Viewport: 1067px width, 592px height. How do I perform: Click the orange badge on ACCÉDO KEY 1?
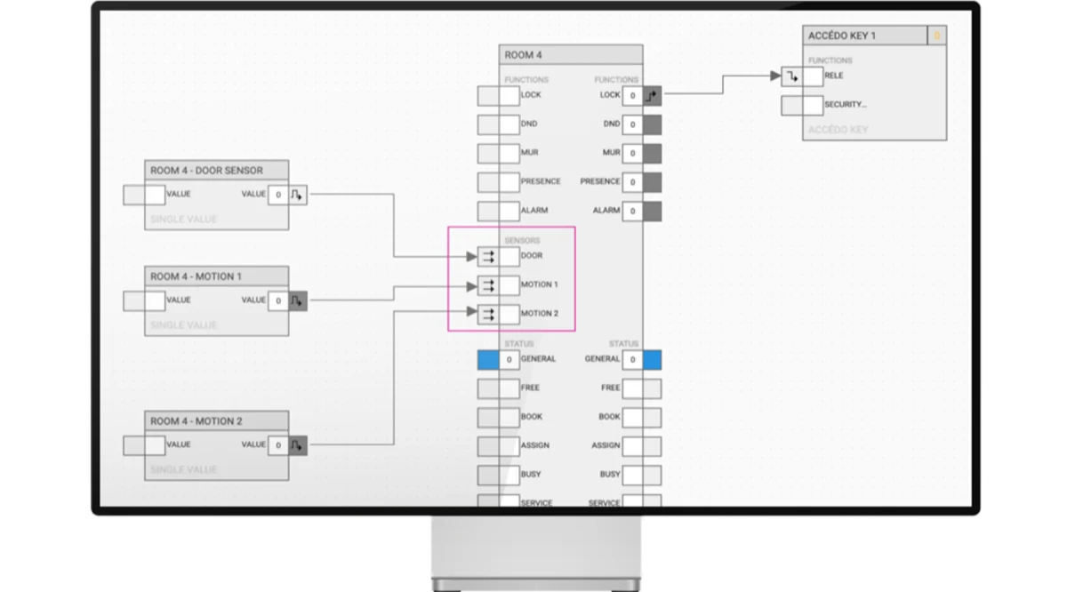coord(936,36)
